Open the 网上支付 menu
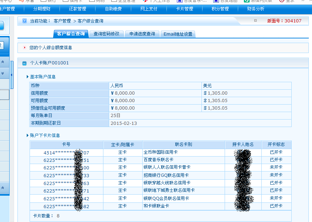Image resolution: width=312 pixels, height=222 pixels. (x=149, y=9)
